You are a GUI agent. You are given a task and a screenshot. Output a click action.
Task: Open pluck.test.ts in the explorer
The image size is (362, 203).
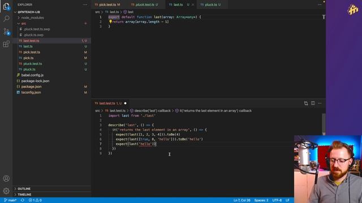click(33, 64)
